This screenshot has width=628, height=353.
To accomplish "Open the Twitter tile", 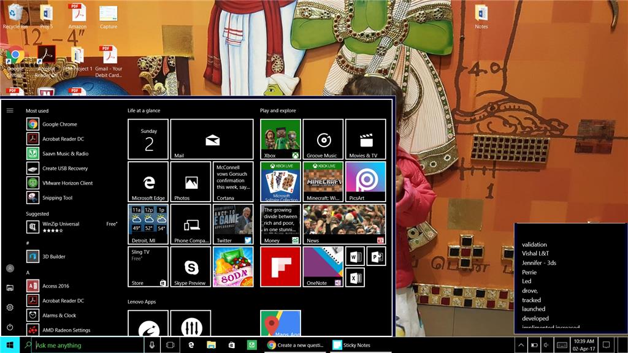I will click(x=233, y=224).
